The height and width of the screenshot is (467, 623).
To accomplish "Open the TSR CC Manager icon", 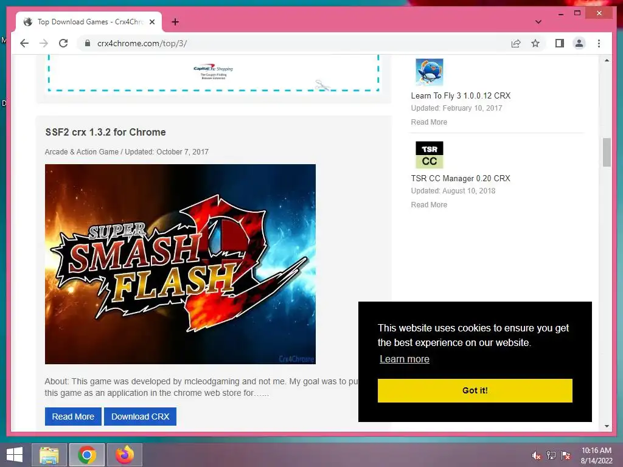I will 429,155.
